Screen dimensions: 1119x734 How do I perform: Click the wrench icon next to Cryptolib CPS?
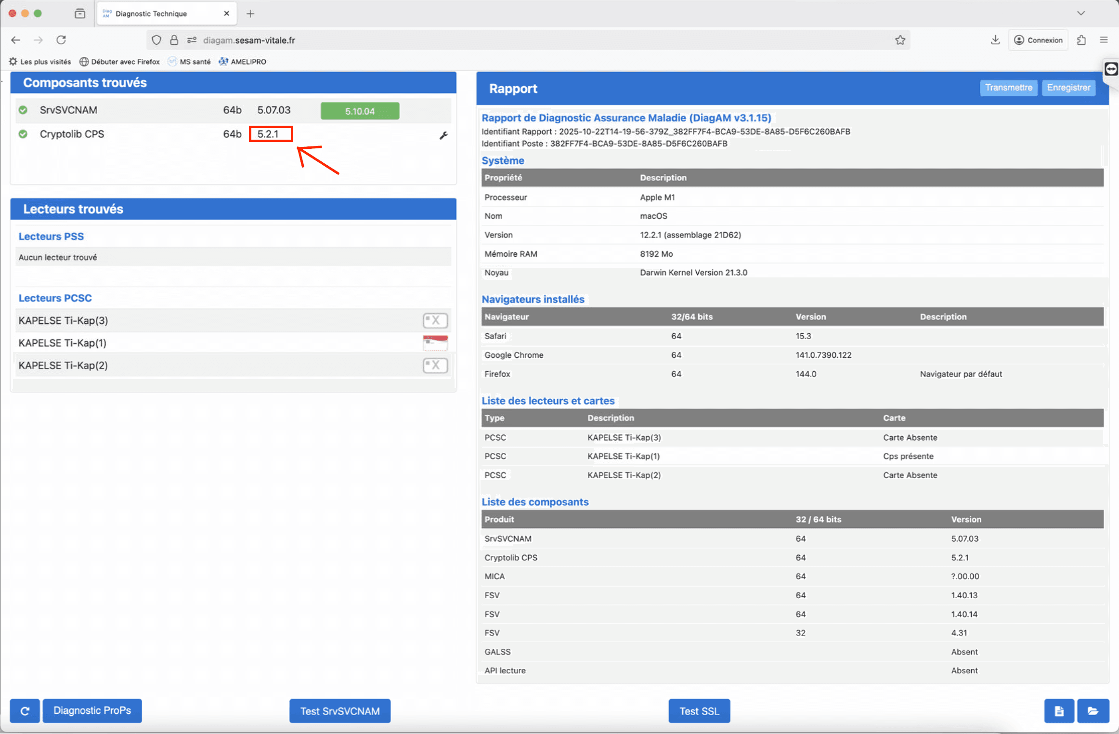click(443, 135)
